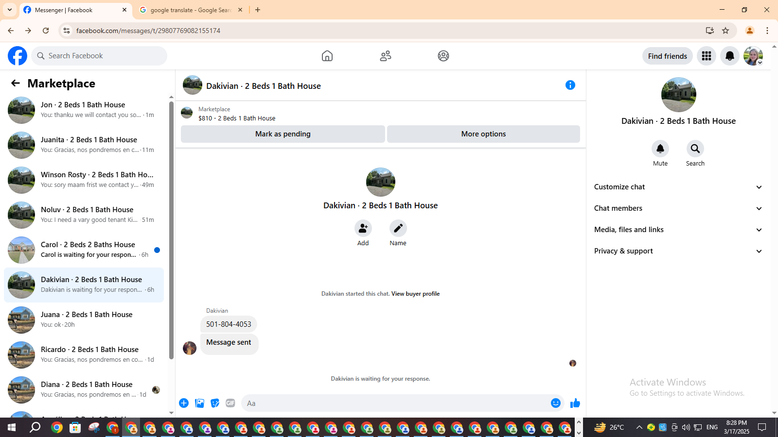Add people to the Dakivian chat

pyautogui.click(x=363, y=228)
